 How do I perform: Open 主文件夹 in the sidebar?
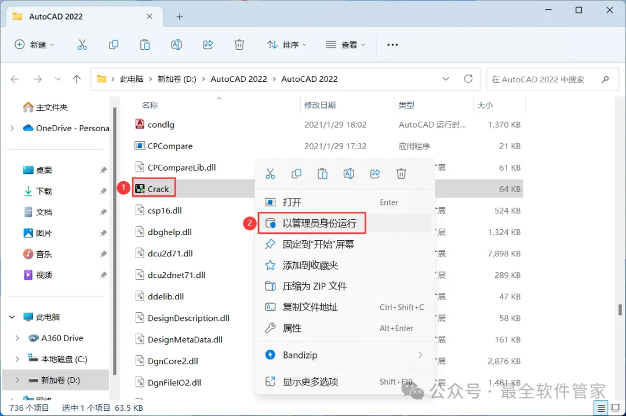(x=52, y=107)
